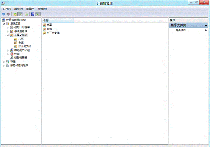Click the 打开的文件 icon in tree
Viewport: 210px width, 147px height.
(x=16, y=47)
